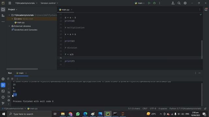
Task: Click the highlighted 2.0 output
Action: [x=15, y=95]
